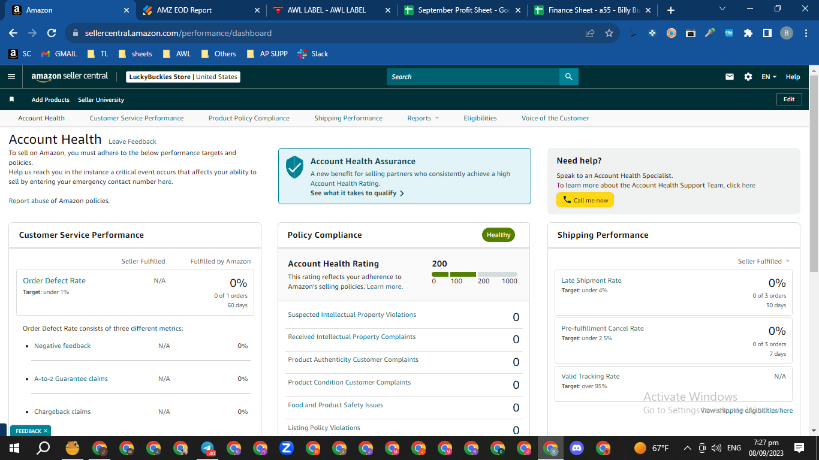The height and width of the screenshot is (460, 819).
Task: Open the Late Shipment Rate link
Action: coord(591,280)
